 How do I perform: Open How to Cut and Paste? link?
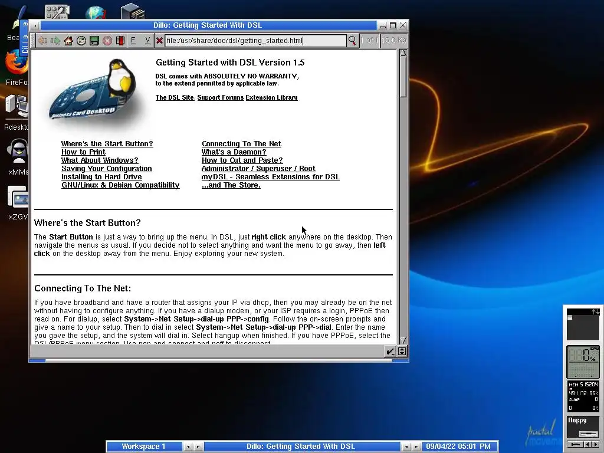click(x=242, y=160)
